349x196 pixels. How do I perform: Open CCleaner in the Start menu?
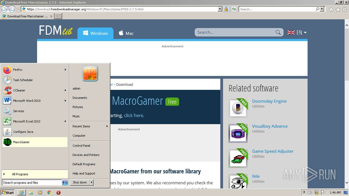[x=35, y=90]
